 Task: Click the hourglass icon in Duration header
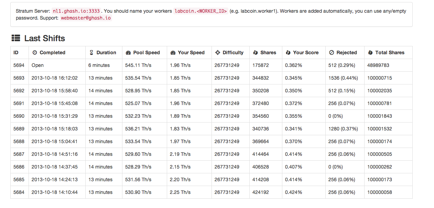(x=91, y=53)
